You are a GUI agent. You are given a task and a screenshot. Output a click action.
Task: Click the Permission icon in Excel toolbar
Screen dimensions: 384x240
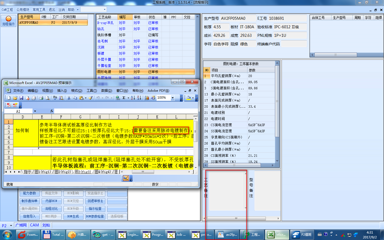pos(27,98)
